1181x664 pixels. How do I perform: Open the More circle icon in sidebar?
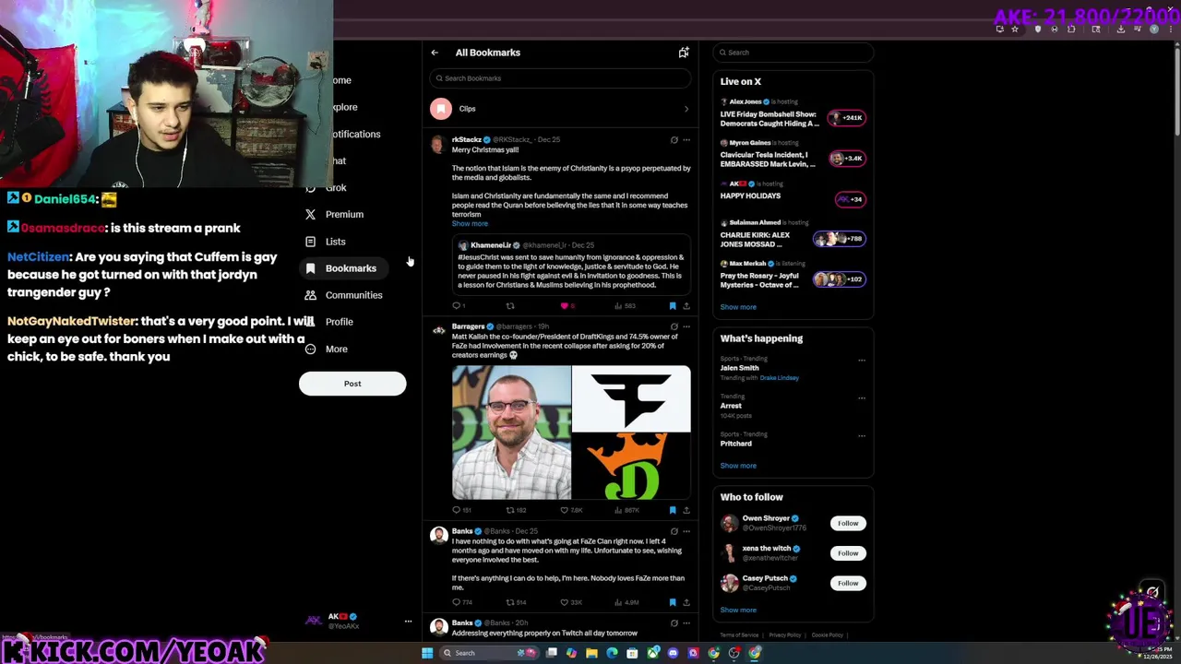311,349
